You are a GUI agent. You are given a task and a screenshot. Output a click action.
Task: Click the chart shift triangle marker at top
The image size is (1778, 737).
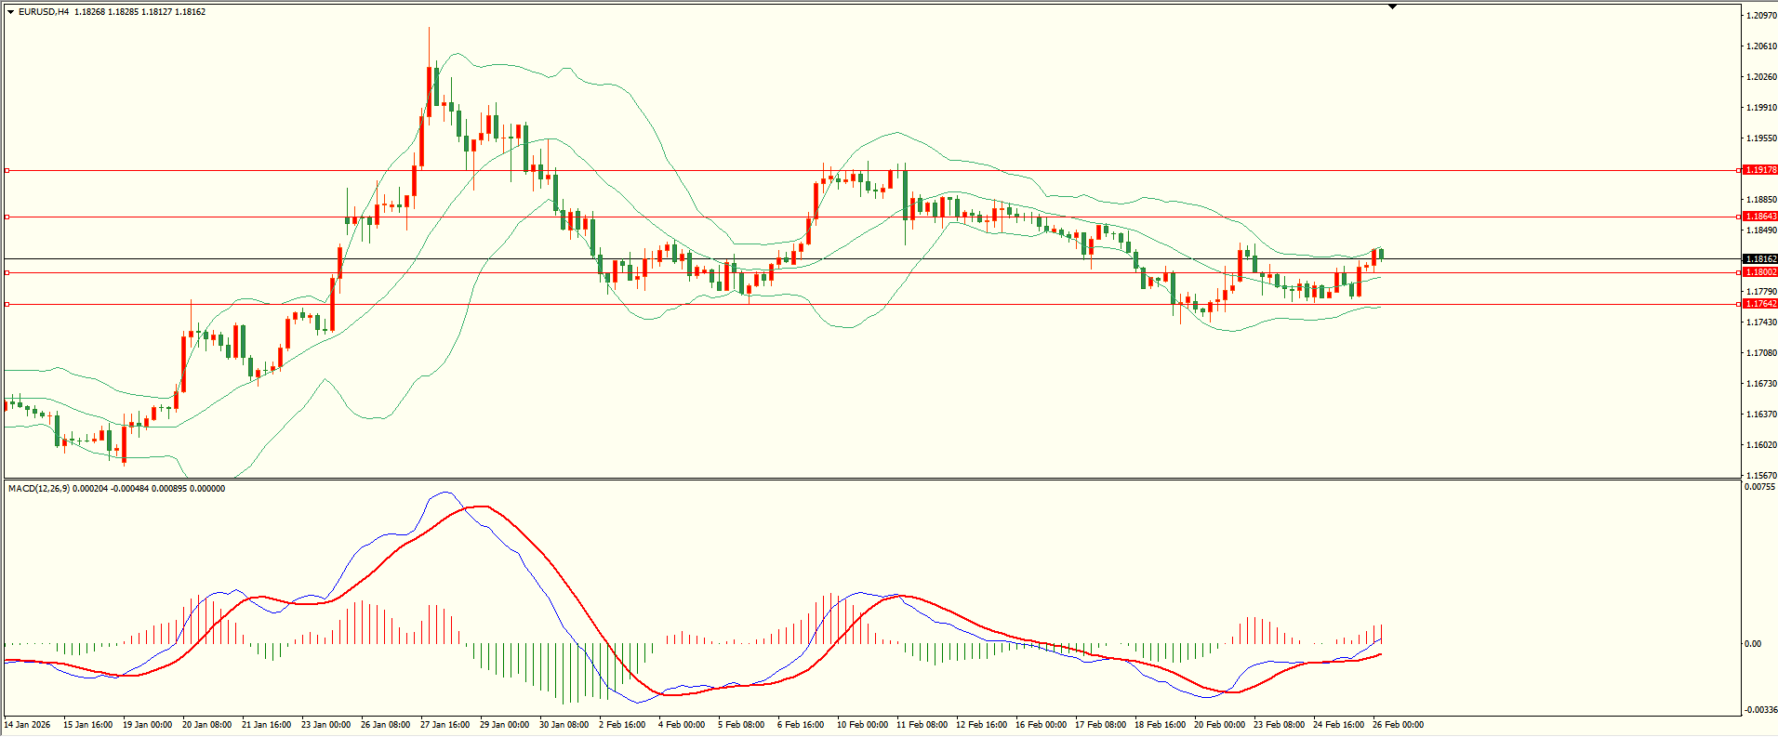point(1392,7)
